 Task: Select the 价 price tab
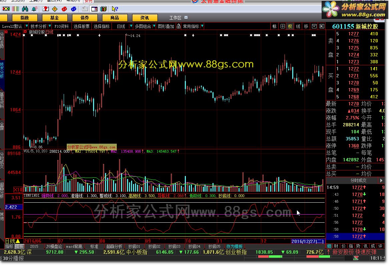pyautogui.click(x=344, y=246)
